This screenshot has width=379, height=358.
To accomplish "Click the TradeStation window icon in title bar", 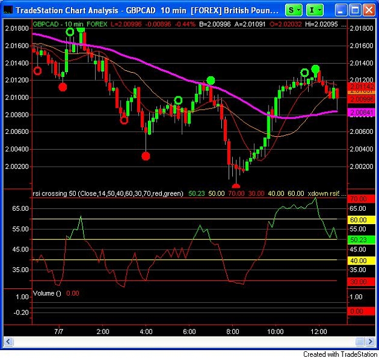I will pos(7,10).
